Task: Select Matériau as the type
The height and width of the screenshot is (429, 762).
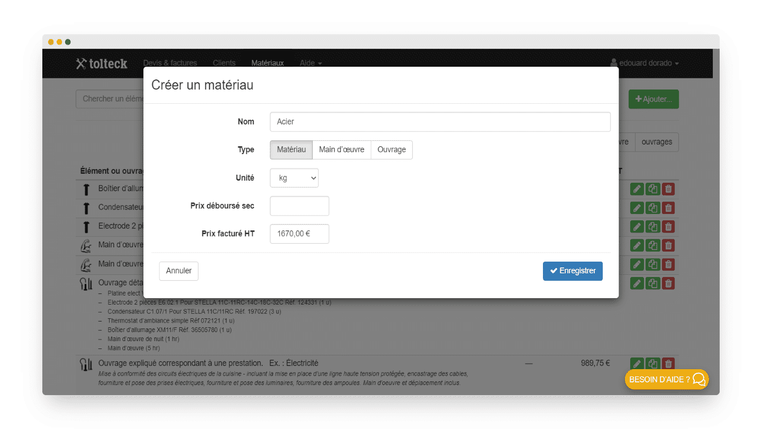Action: (291, 149)
